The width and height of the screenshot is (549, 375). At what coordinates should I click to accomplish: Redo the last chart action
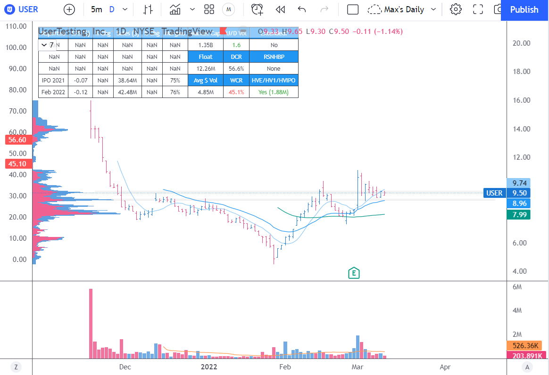pyautogui.click(x=324, y=9)
